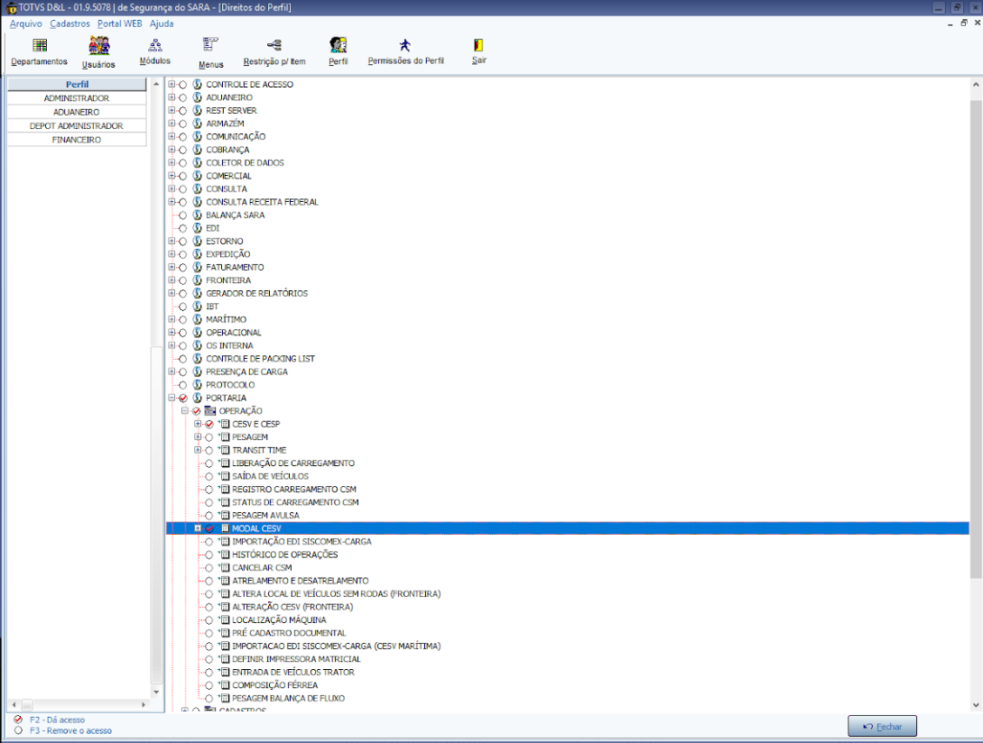Viewport: 983px width, 743px height.
Task: Click the tree panel vertical scrollbar thumb
Action: 976,338
